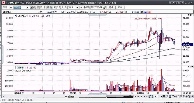The width and height of the screenshot is (194, 103).
Task: Click the horizontal lines layout icon
Action: 164,97
